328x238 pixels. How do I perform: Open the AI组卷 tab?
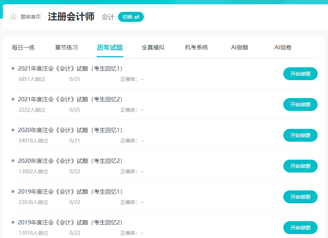point(283,47)
